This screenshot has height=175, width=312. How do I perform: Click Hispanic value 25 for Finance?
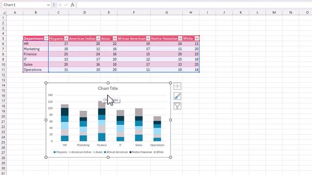58,54
